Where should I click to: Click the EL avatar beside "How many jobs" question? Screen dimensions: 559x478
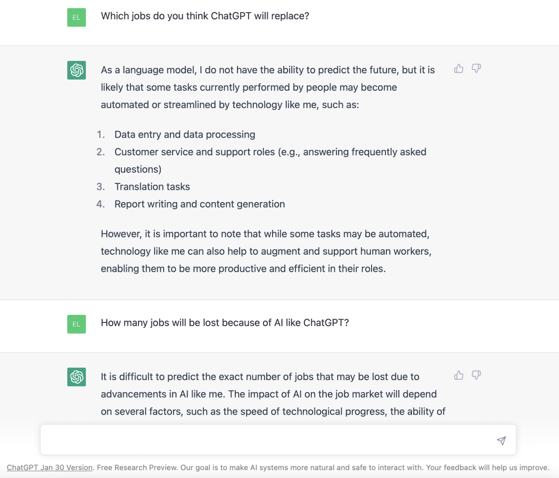(x=76, y=324)
